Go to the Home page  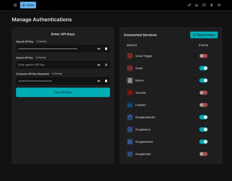point(28,5)
